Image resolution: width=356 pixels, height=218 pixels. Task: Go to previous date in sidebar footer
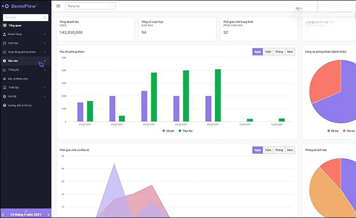[3, 214]
